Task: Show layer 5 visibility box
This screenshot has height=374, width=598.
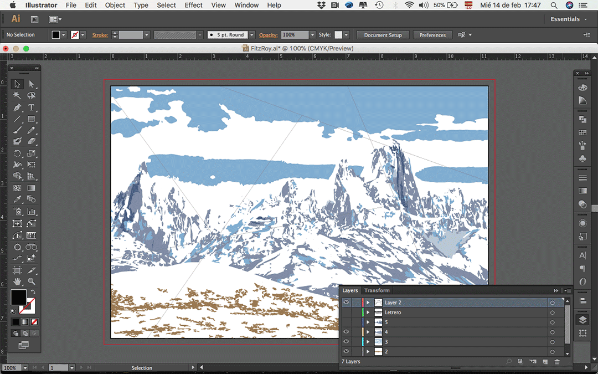Action: pos(346,322)
